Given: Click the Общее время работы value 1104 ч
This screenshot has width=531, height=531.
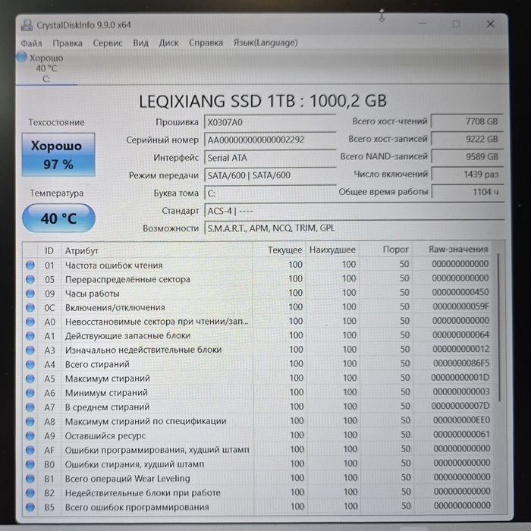Looking at the screenshot, I should tap(467, 192).
